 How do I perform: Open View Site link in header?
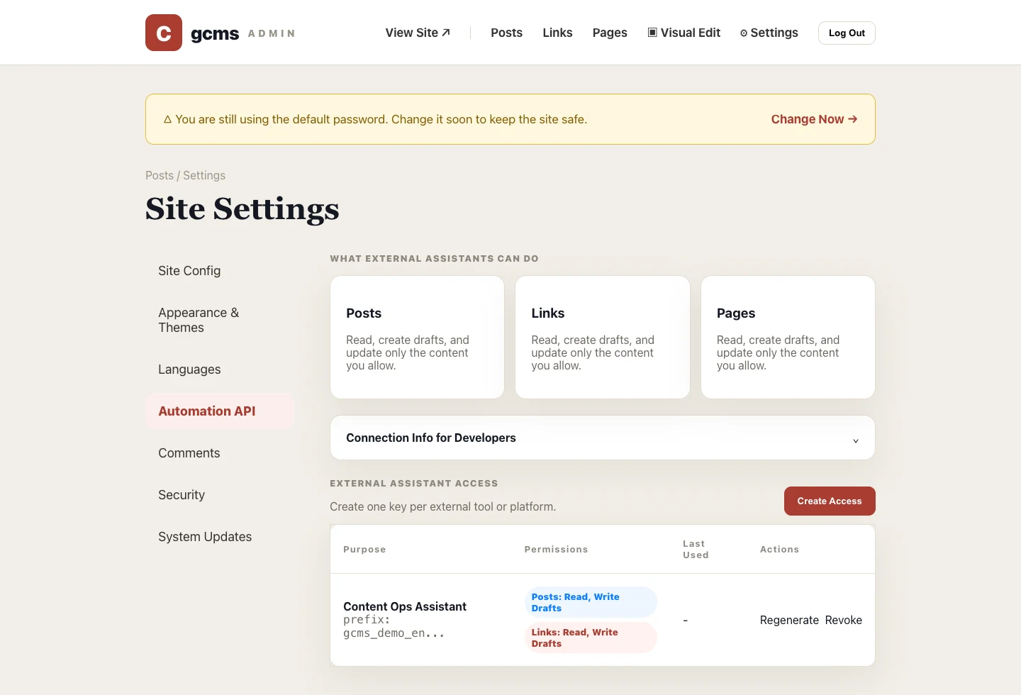[x=418, y=33]
